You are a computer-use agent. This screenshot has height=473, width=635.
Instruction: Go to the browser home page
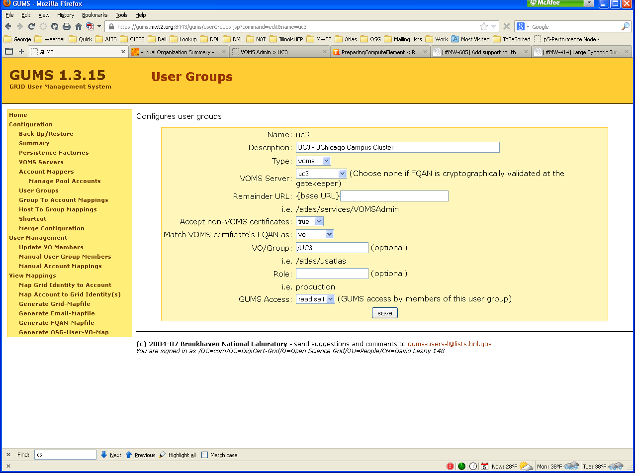[78, 26]
